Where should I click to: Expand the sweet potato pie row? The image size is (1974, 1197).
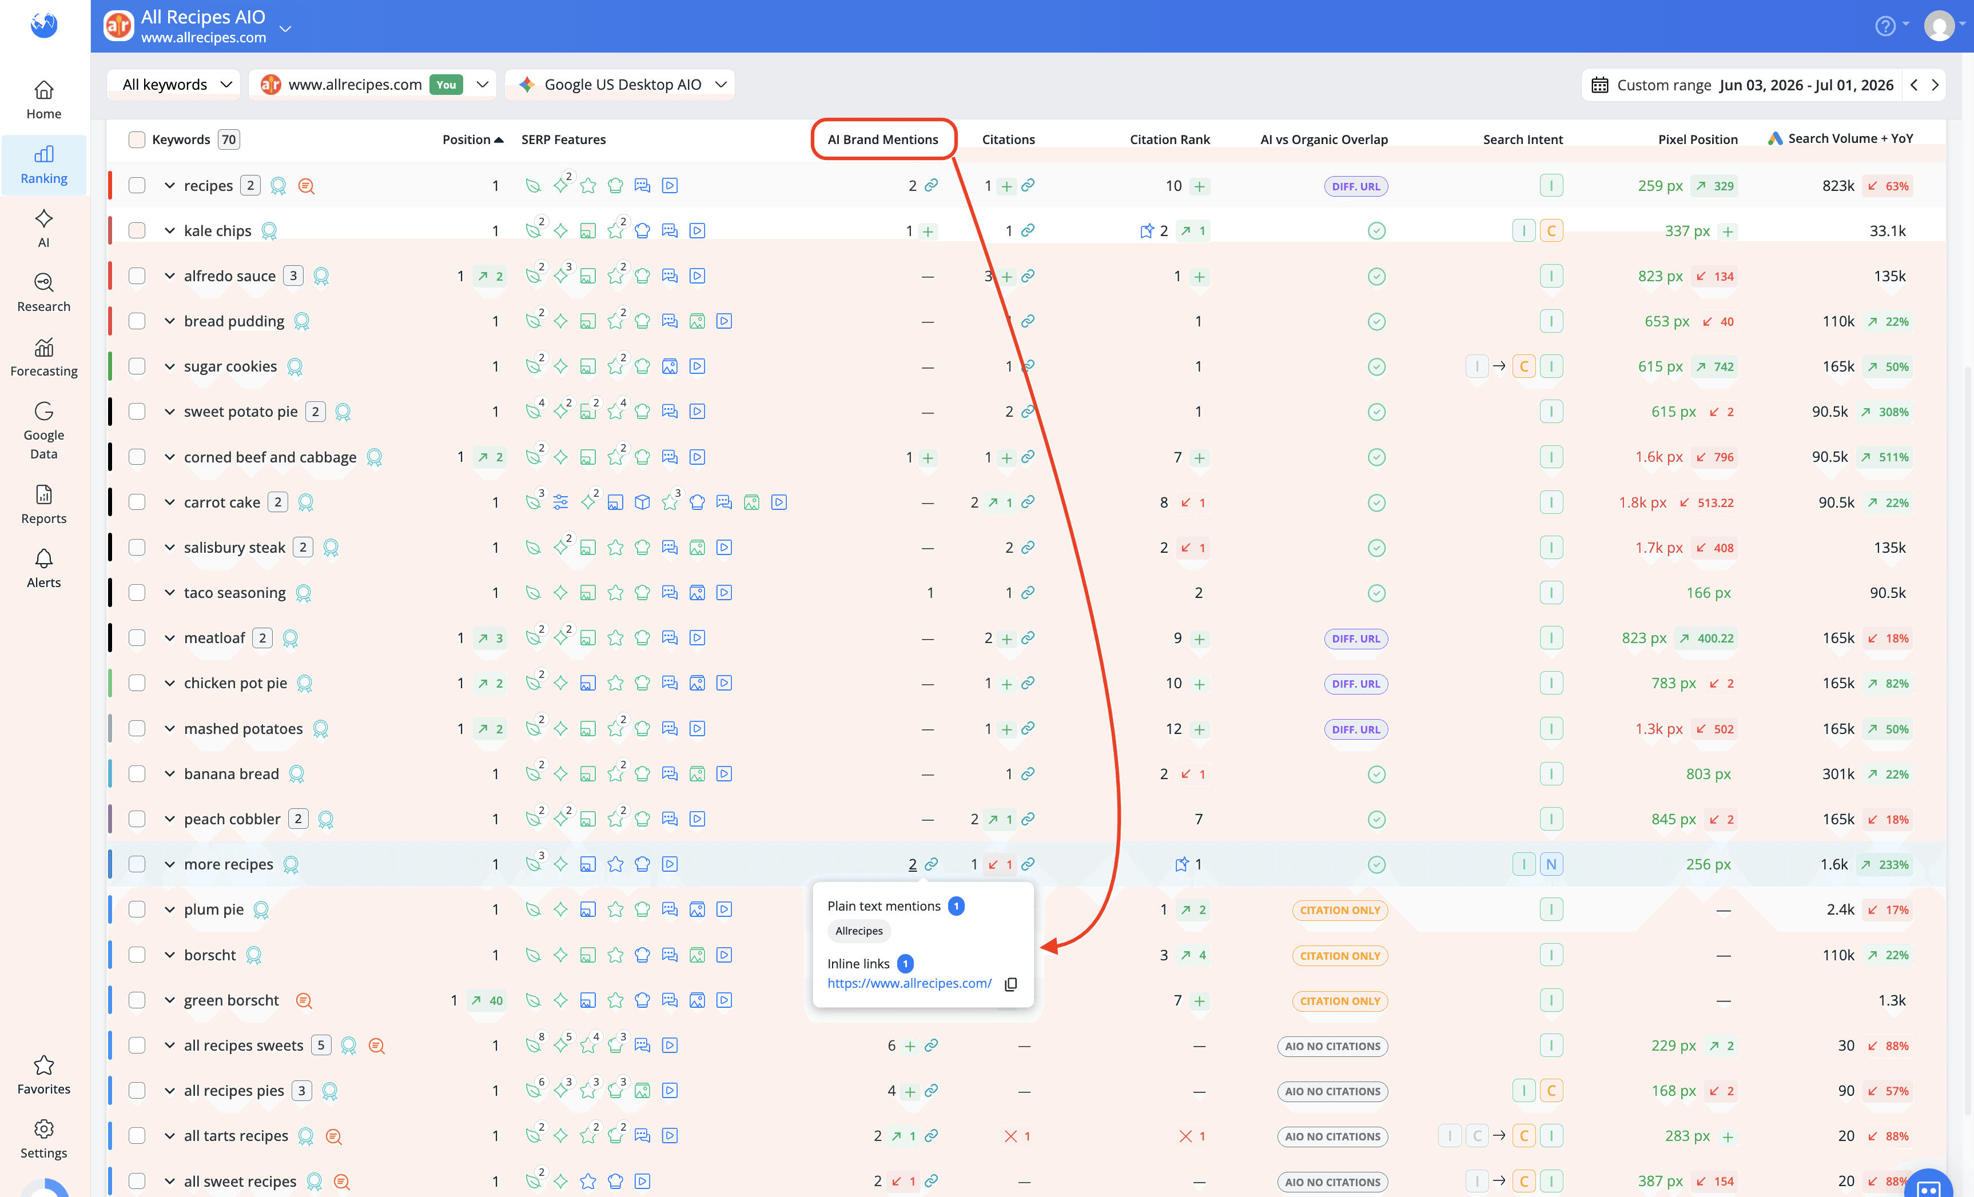(169, 412)
